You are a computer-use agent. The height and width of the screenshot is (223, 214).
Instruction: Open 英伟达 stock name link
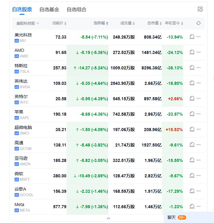pos(21,81)
